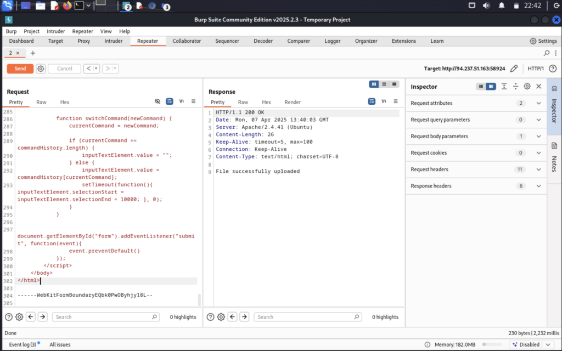Open Request search settings gear
The height and width of the screenshot is (351, 562).
19,316
